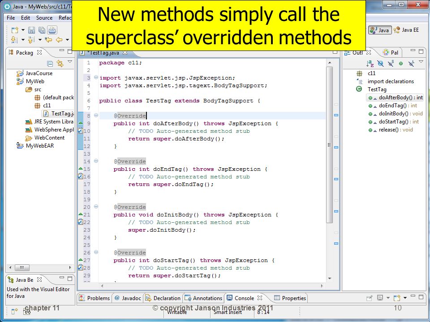Screen dimensions: 430x322
Task: Toggle Link with Editor in Package Explorer
Action: click(60, 64)
